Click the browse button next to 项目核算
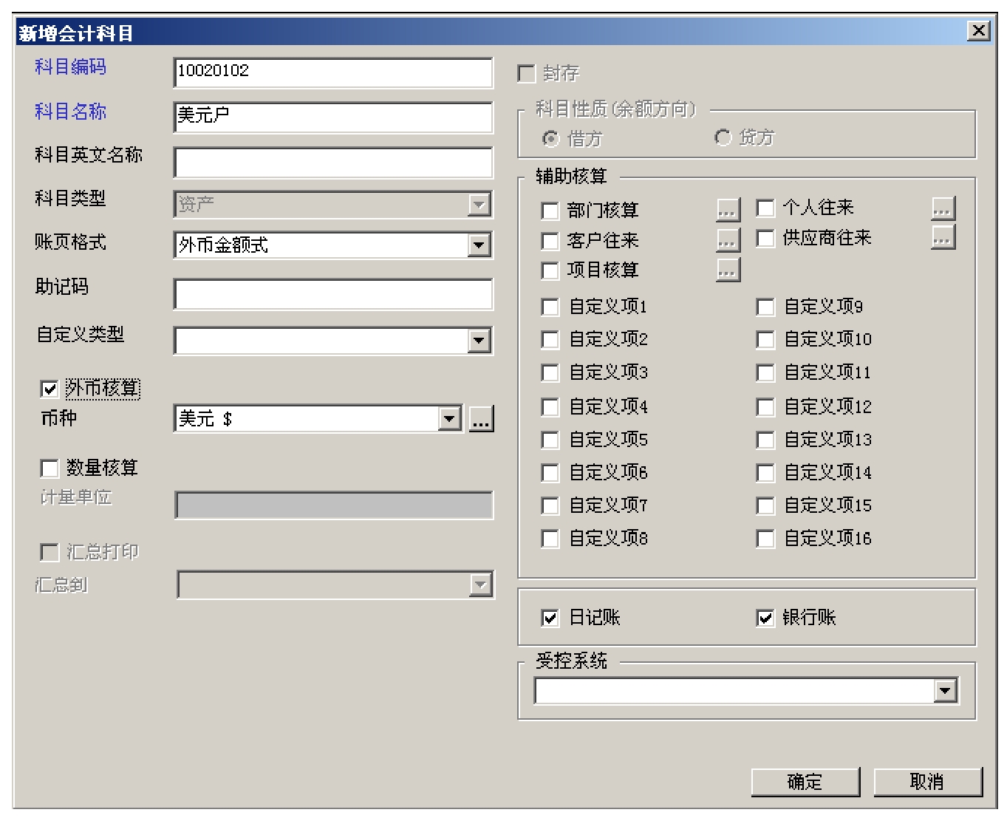Screen dimensions: 1007x818 pos(728,270)
